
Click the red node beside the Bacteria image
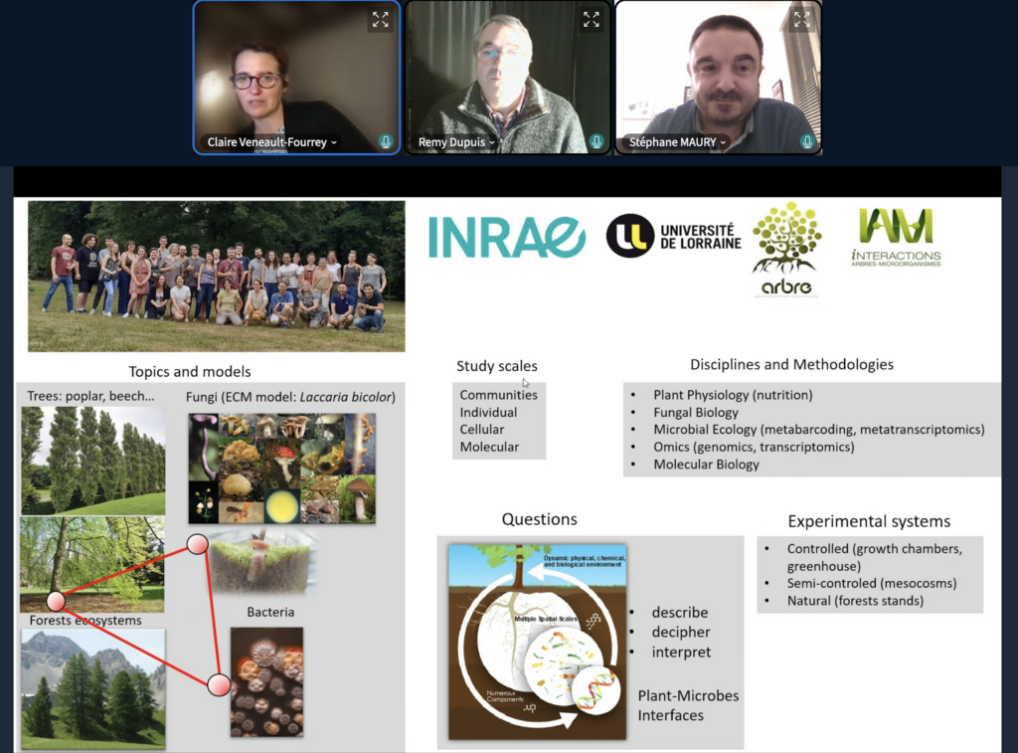(219, 684)
